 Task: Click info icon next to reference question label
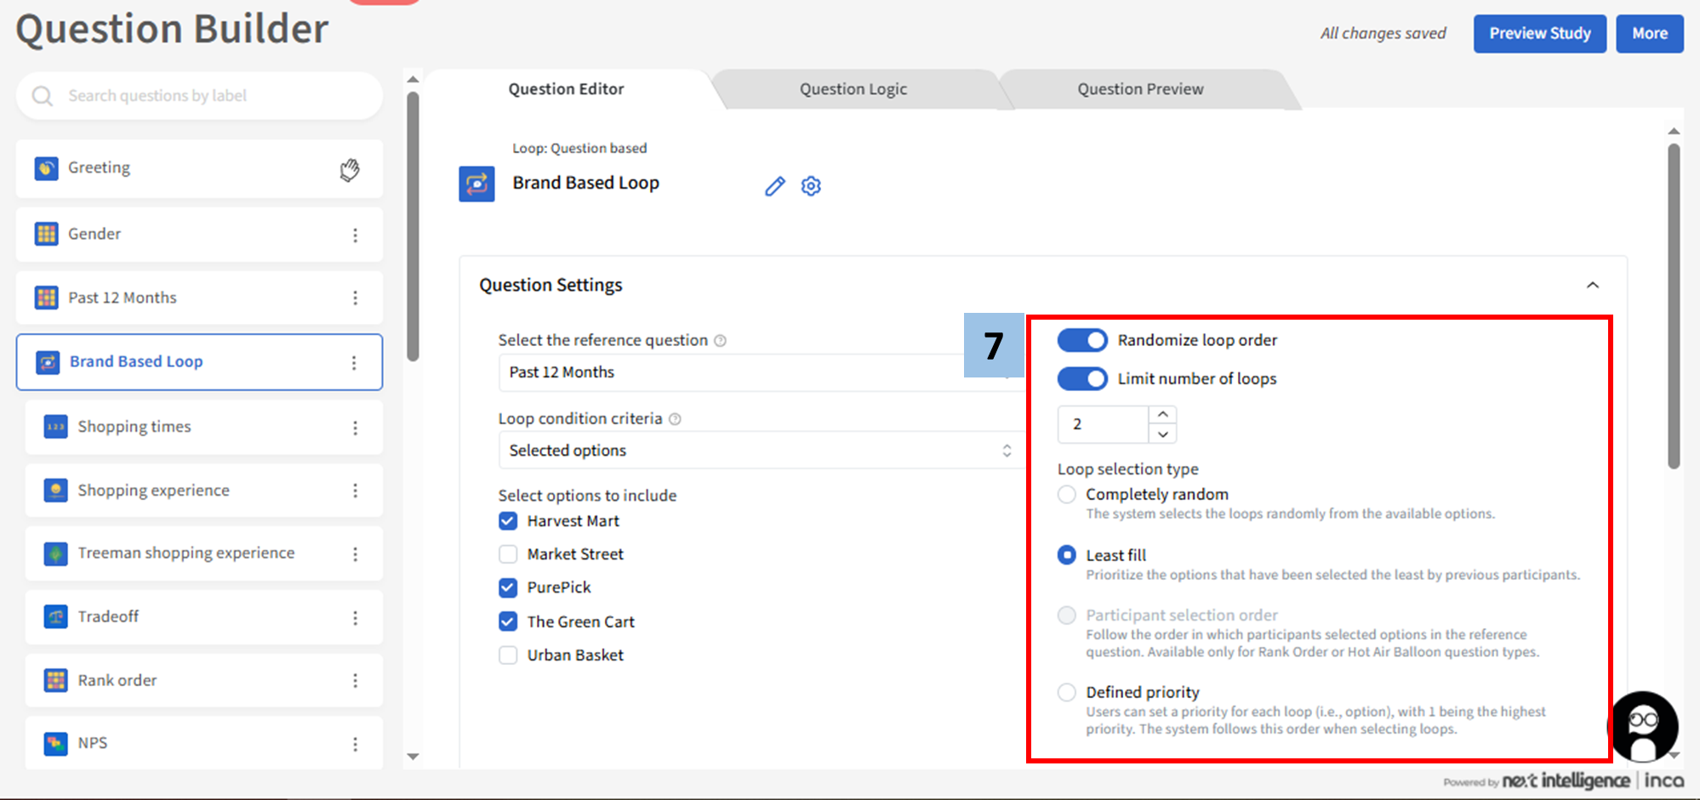coord(720,341)
